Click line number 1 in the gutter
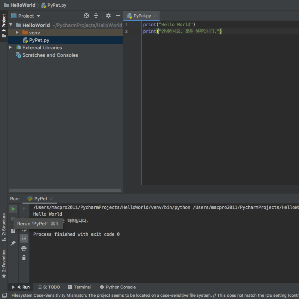 tap(126, 25)
